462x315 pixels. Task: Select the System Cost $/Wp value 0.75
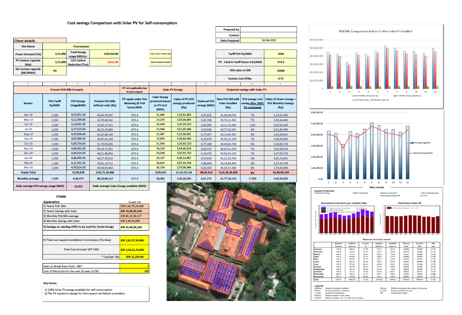pos(281,78)
